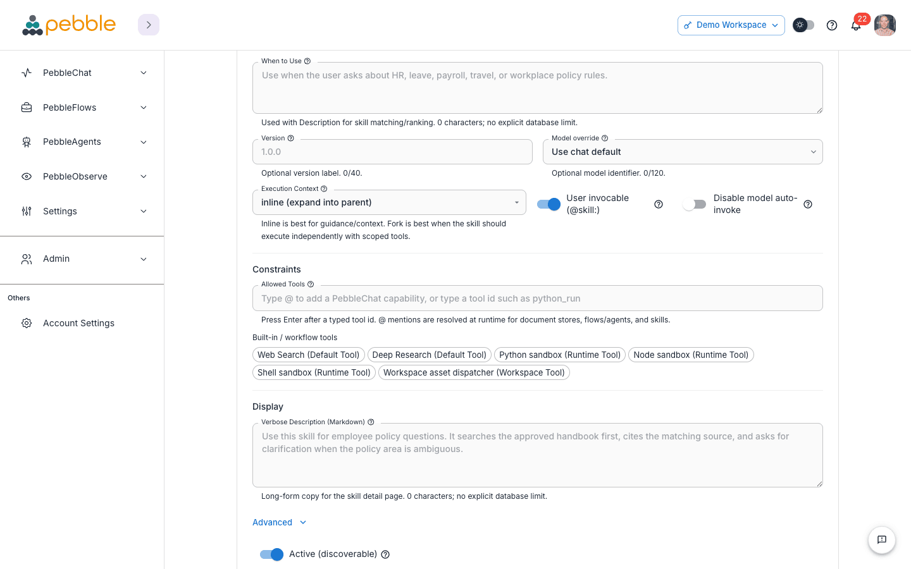Show help for Active (discoverable) option

[385, 554]
